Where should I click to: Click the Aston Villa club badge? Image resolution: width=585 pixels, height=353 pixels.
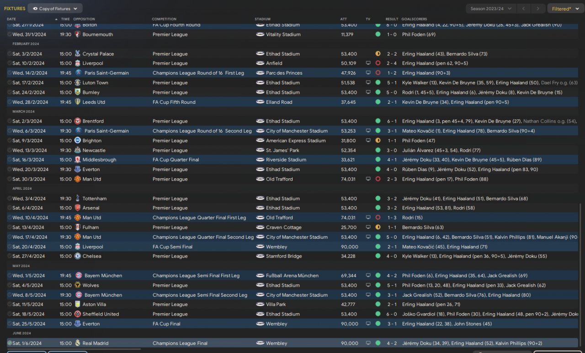pos(77,305)
